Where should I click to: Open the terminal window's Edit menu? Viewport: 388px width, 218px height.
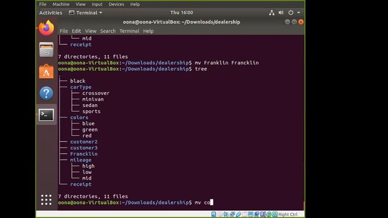coord(76,31)
